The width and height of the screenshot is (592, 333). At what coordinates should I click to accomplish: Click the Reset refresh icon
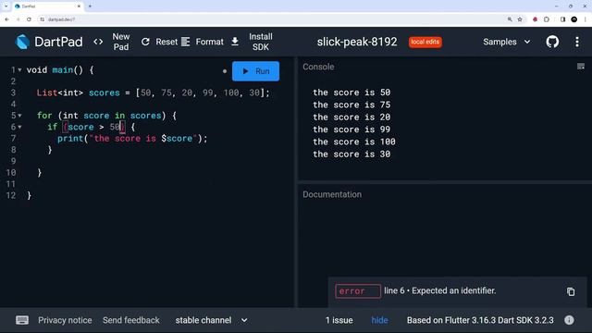[145, 42]
